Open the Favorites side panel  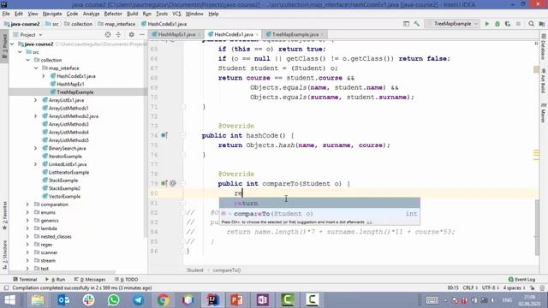4,216
